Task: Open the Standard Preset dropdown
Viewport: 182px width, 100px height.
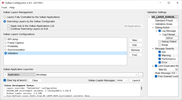Action: 166,21
